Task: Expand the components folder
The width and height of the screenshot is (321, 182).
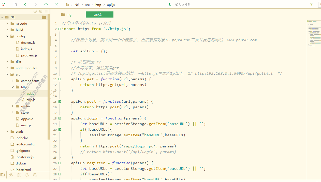Action: tap(12, 81)
